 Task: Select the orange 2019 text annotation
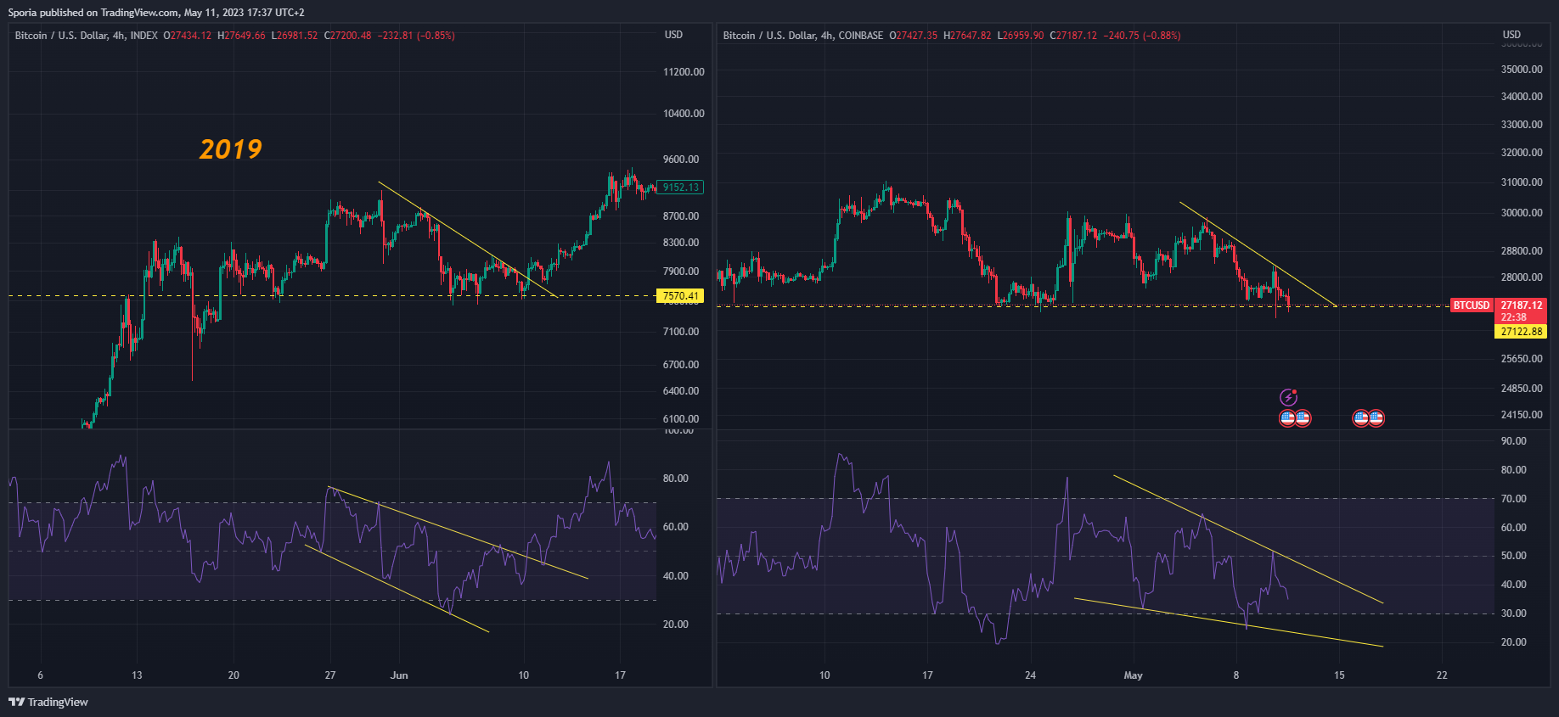coord(231,149)
